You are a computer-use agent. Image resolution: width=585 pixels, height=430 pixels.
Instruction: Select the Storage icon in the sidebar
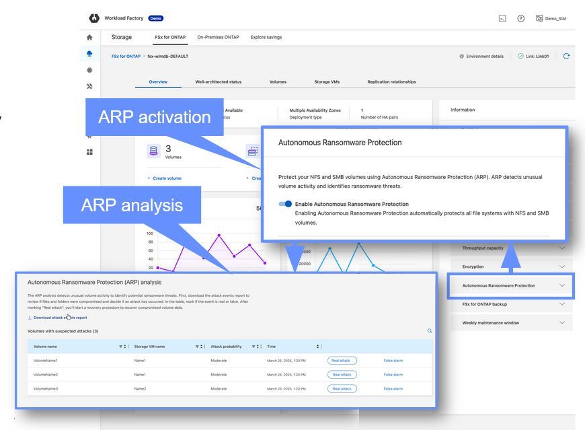click(x=89, y=54)
